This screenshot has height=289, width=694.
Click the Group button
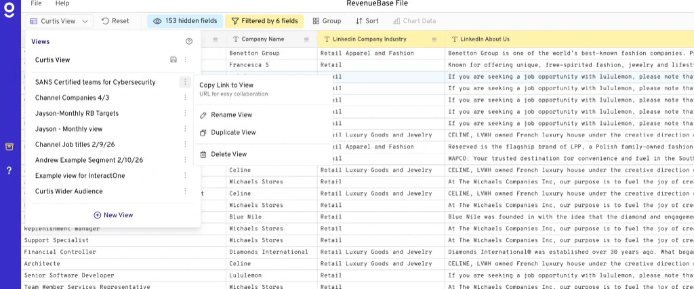tap(327, 21)
